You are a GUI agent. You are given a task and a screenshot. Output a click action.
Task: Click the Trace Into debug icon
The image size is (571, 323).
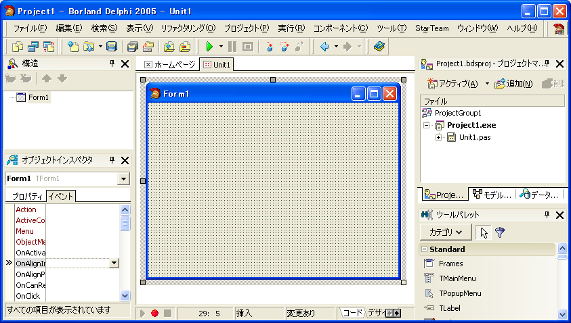point(269,47)
